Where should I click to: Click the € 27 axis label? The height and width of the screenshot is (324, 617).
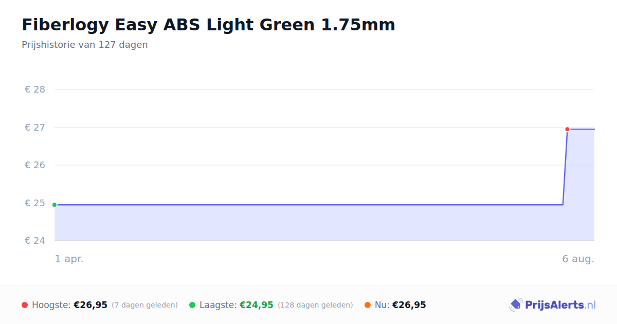pyautogui.click(x=35, y=128)
